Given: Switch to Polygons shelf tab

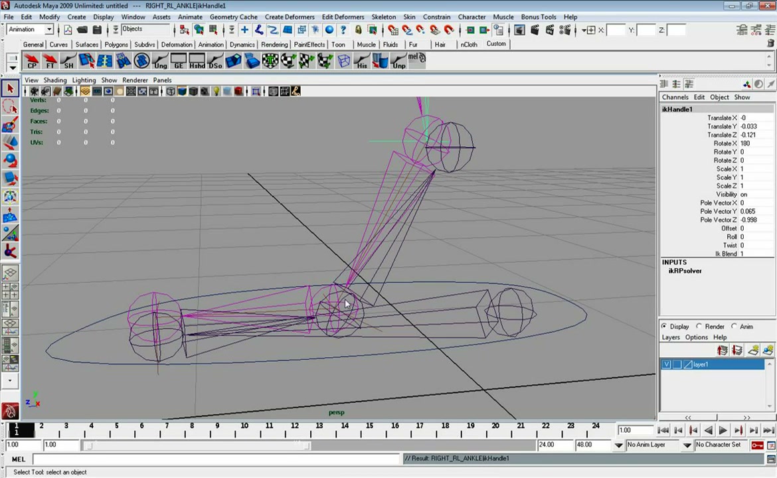Looking at the screenshot, I should click(116, 44).
